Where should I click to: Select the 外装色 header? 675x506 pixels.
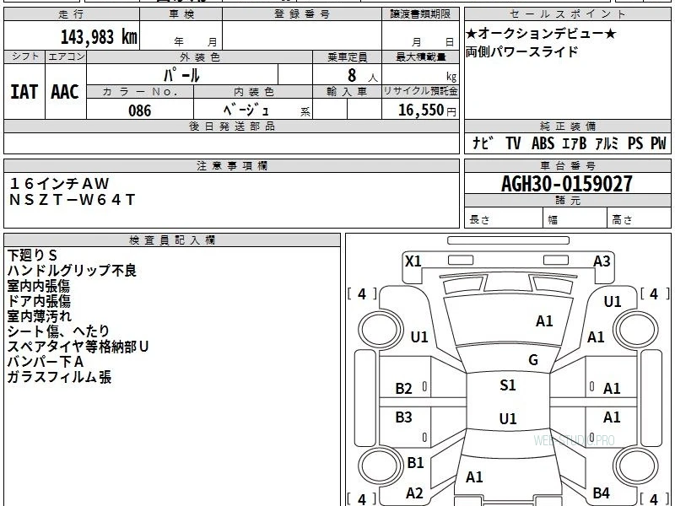(x=199, y=57)
